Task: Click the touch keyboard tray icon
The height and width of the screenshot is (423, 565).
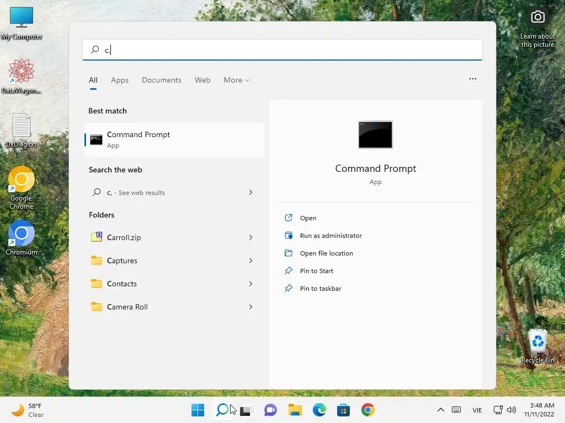Action: tap(456, 410)
